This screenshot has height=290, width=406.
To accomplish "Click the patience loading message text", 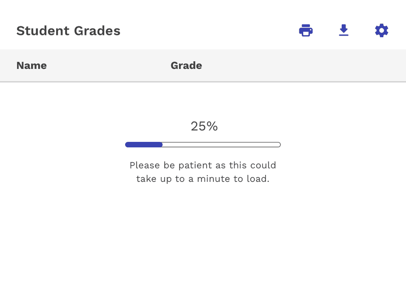I will tap(202, 172).
